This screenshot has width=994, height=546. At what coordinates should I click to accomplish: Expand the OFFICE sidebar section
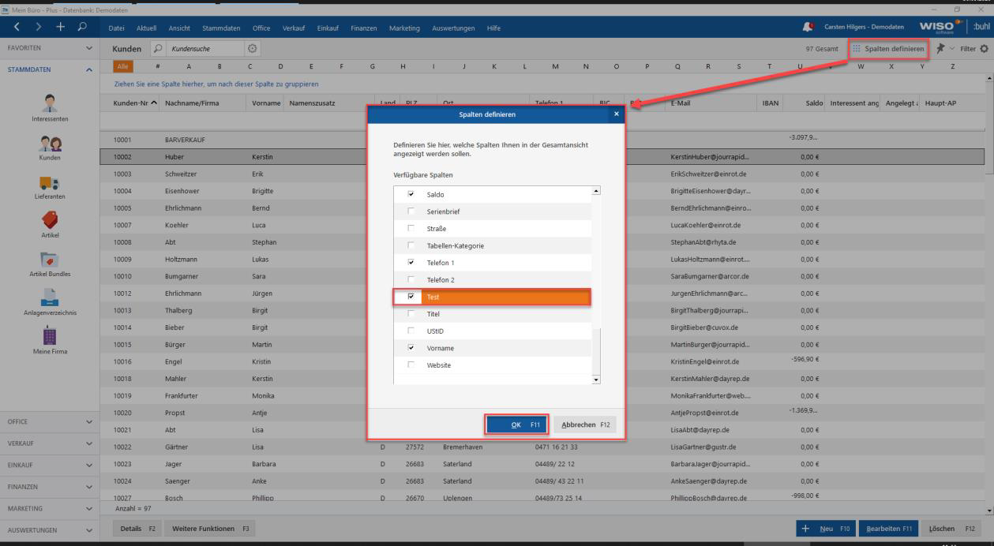pyautogui.click(x=51, y=422)
